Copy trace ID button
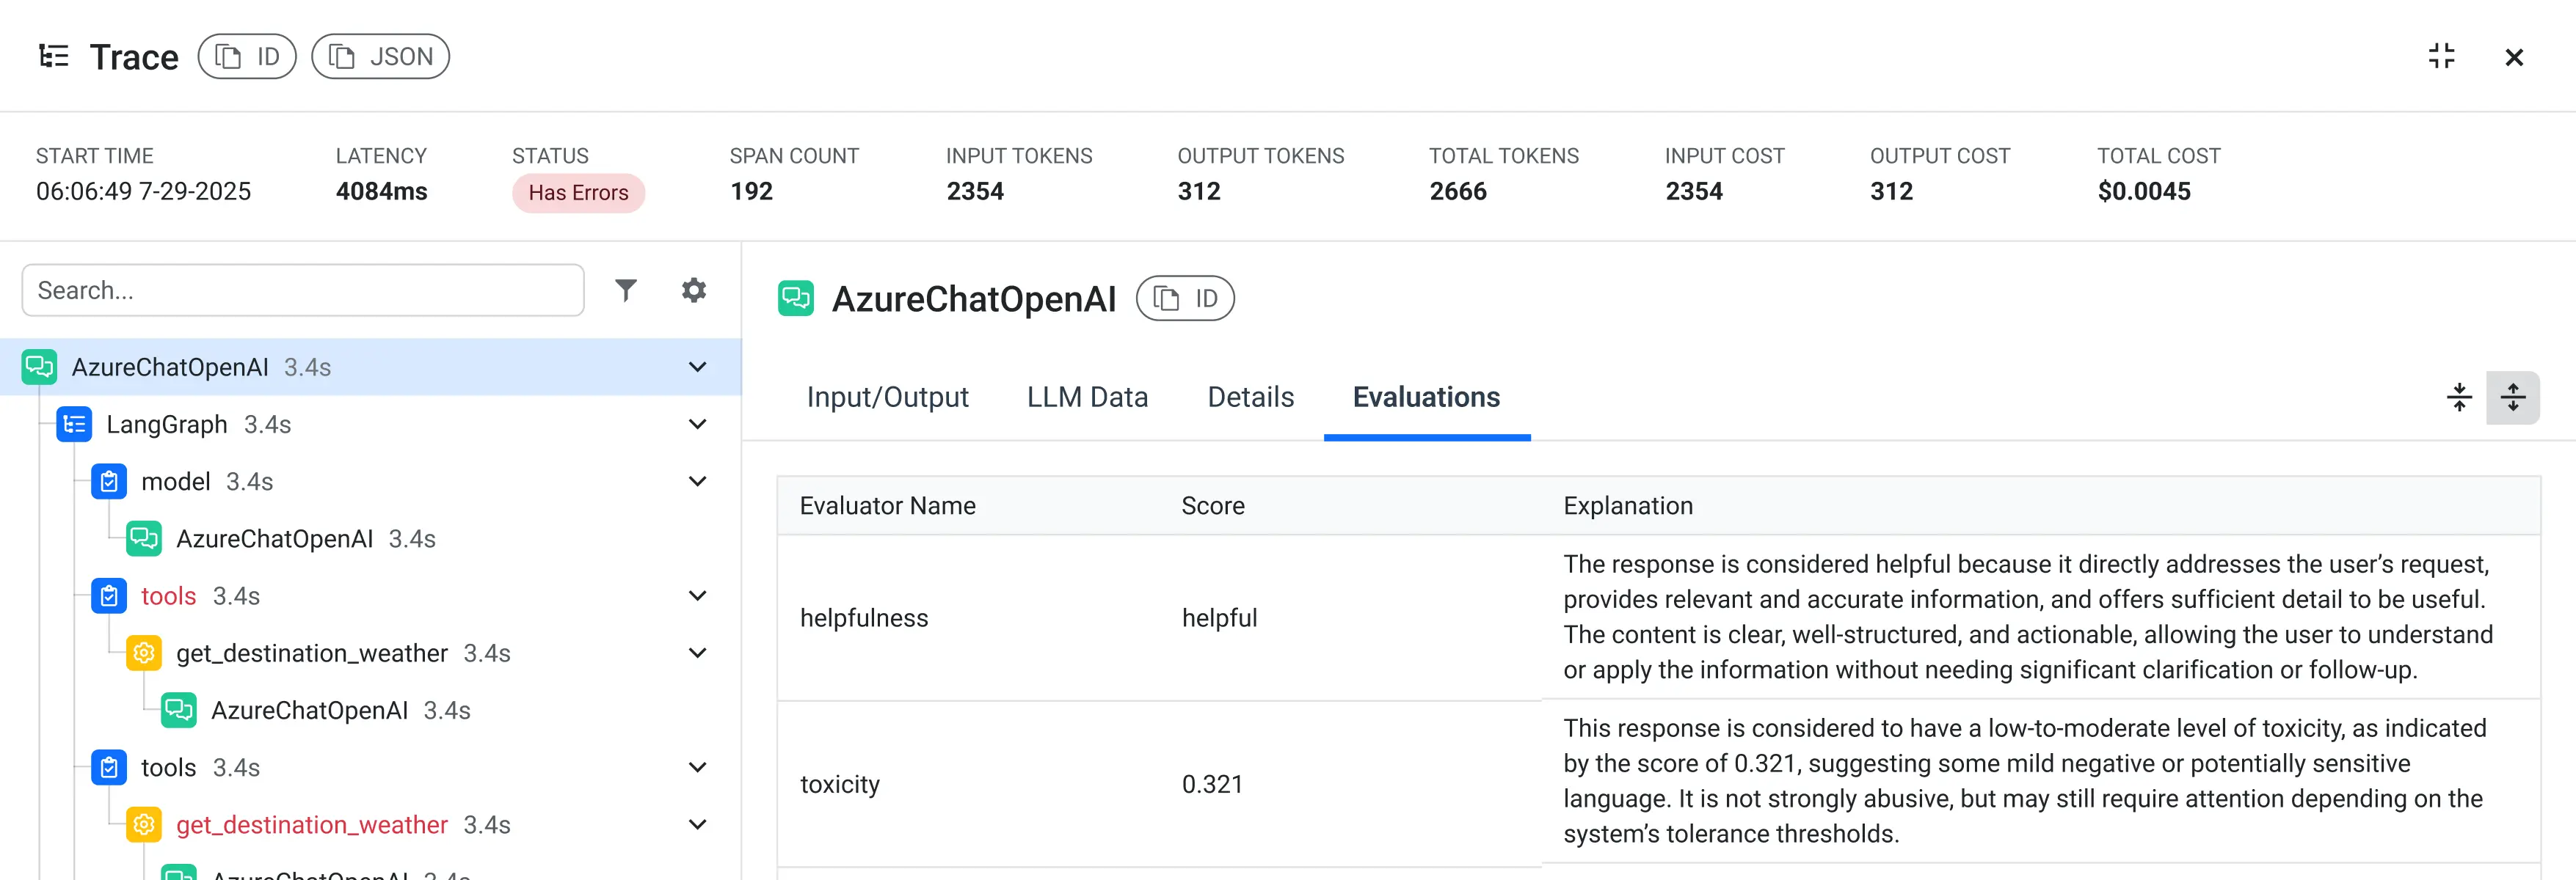2576x880 pixels. (247, 56)
